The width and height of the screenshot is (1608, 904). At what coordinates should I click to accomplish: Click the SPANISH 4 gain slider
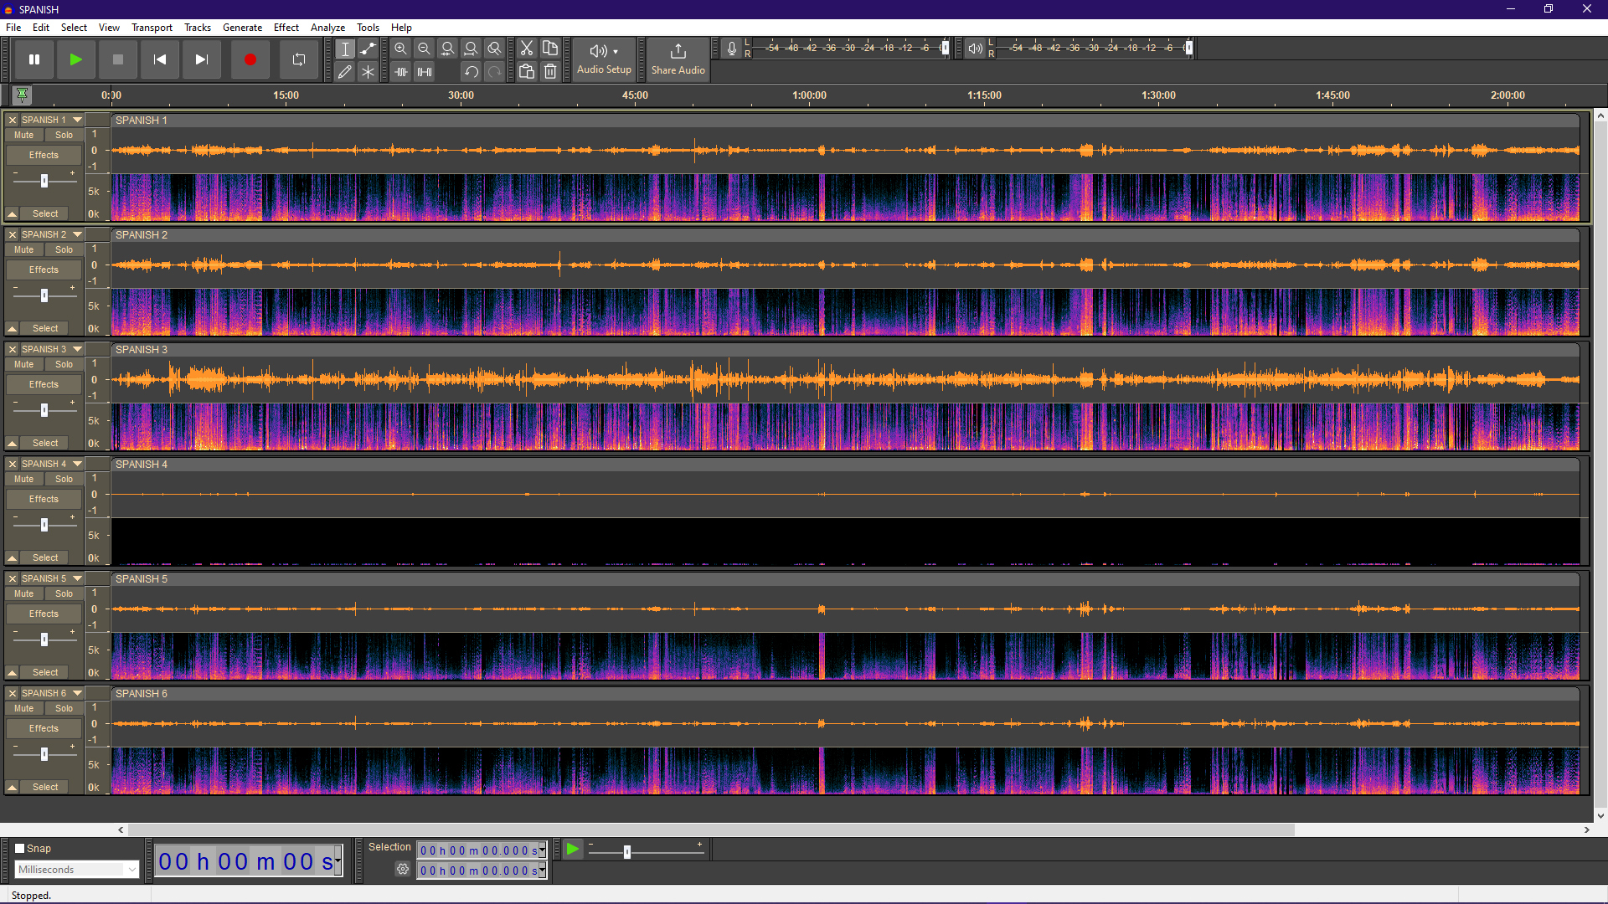point(44,526)
